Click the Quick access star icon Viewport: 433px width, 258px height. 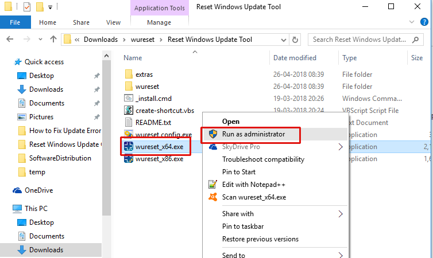[18, 62]
